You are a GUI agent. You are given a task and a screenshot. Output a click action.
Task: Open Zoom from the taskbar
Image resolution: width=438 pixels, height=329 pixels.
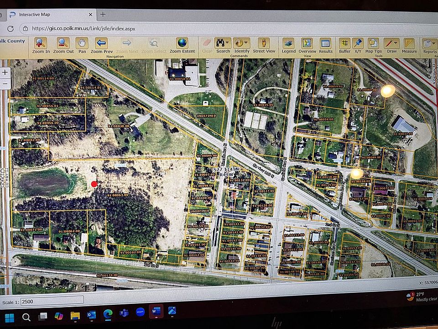(x=140, y=312)
